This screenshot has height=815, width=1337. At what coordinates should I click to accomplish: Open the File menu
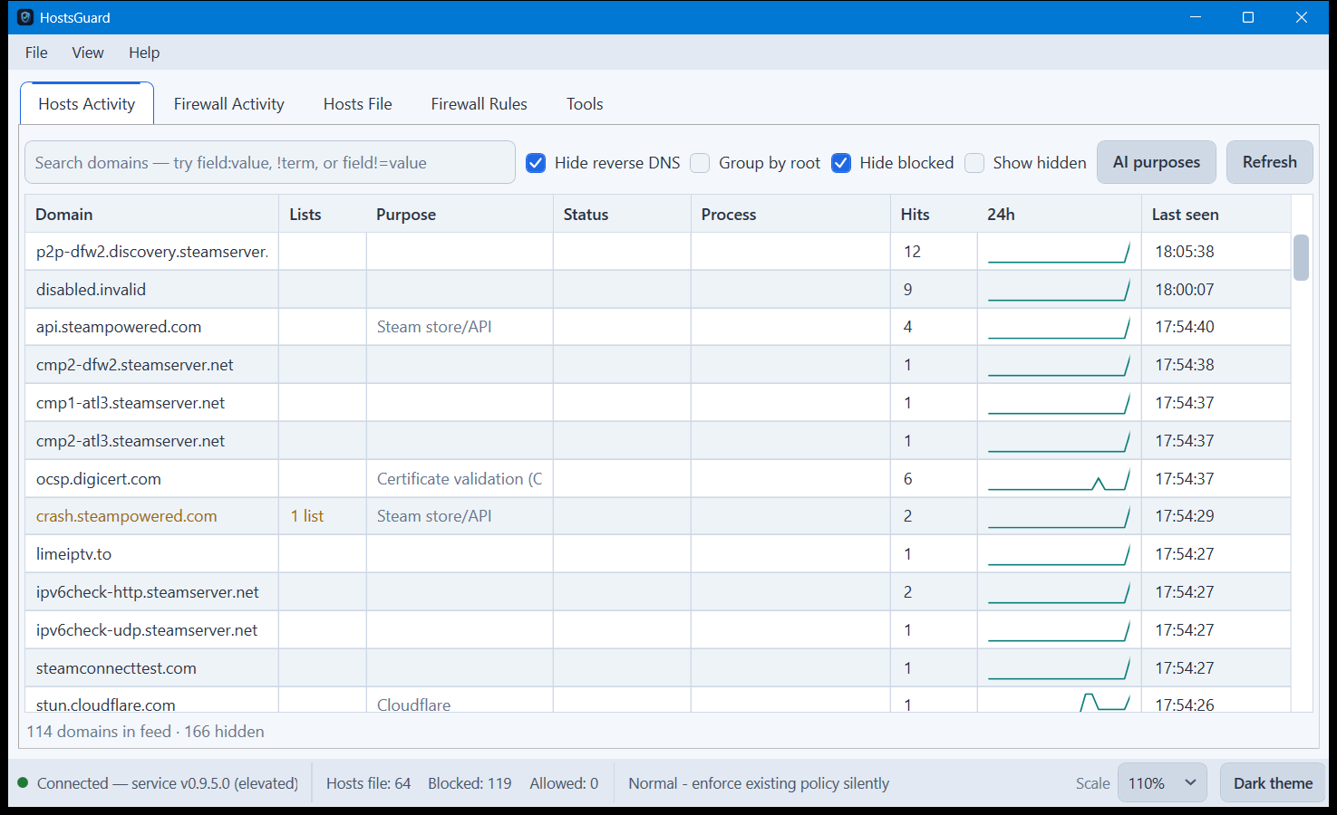(x=36, y=53)
